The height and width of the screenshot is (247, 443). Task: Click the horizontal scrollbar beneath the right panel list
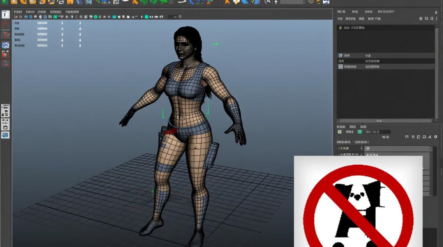pos(386,121)
